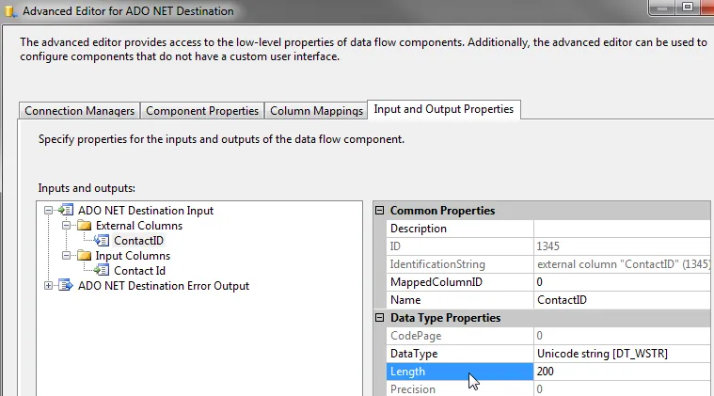The height and width of the screenshot is (396, 714).
Task: Minimize the Advanced Editor window
Action: tap(661, 8)
